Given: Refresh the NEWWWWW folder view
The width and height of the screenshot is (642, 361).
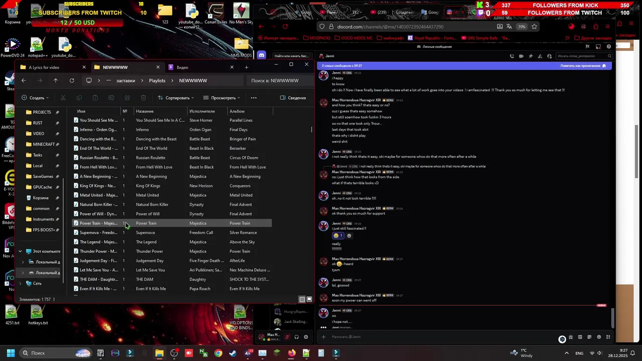Looking at the screenshot, I should pyautogui.click(x=72, y=80).
